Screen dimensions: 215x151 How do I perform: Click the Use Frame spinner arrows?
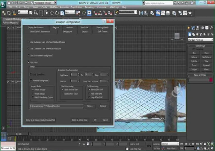click(x=79, y=74)
